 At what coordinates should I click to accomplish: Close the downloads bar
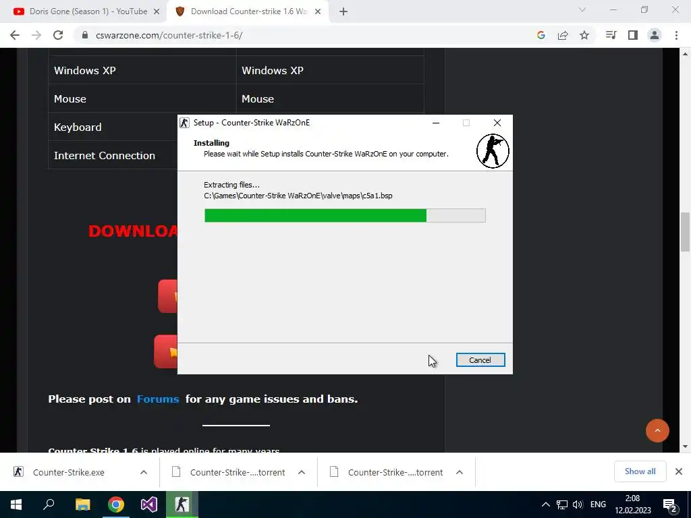coord(679,471)
